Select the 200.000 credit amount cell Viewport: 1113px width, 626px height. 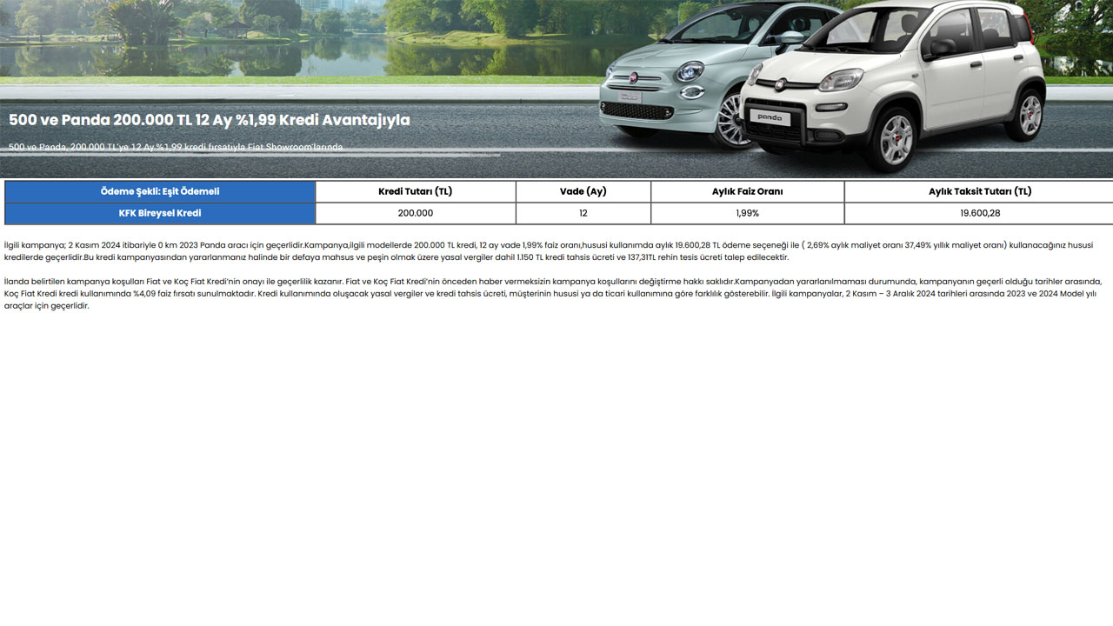[x=415, y=213]
